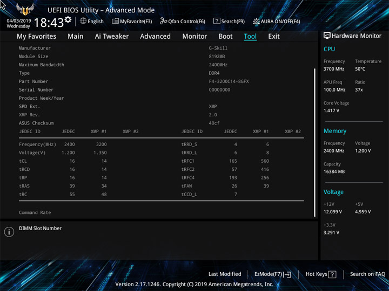
Task: Click the 04/03/2019 date text
Action: [19, 21]
